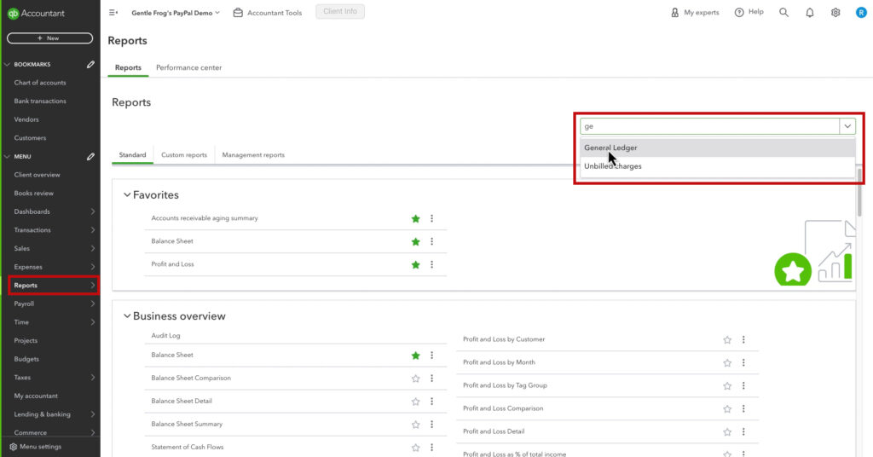Favorite Balance Sheet Detail with its star

point(415,402)
